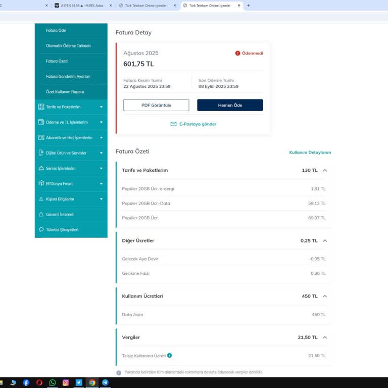This screenshot has height=388, width=388.
Task: Click the Güvenli İnternet lock icon
Action: 41,214
